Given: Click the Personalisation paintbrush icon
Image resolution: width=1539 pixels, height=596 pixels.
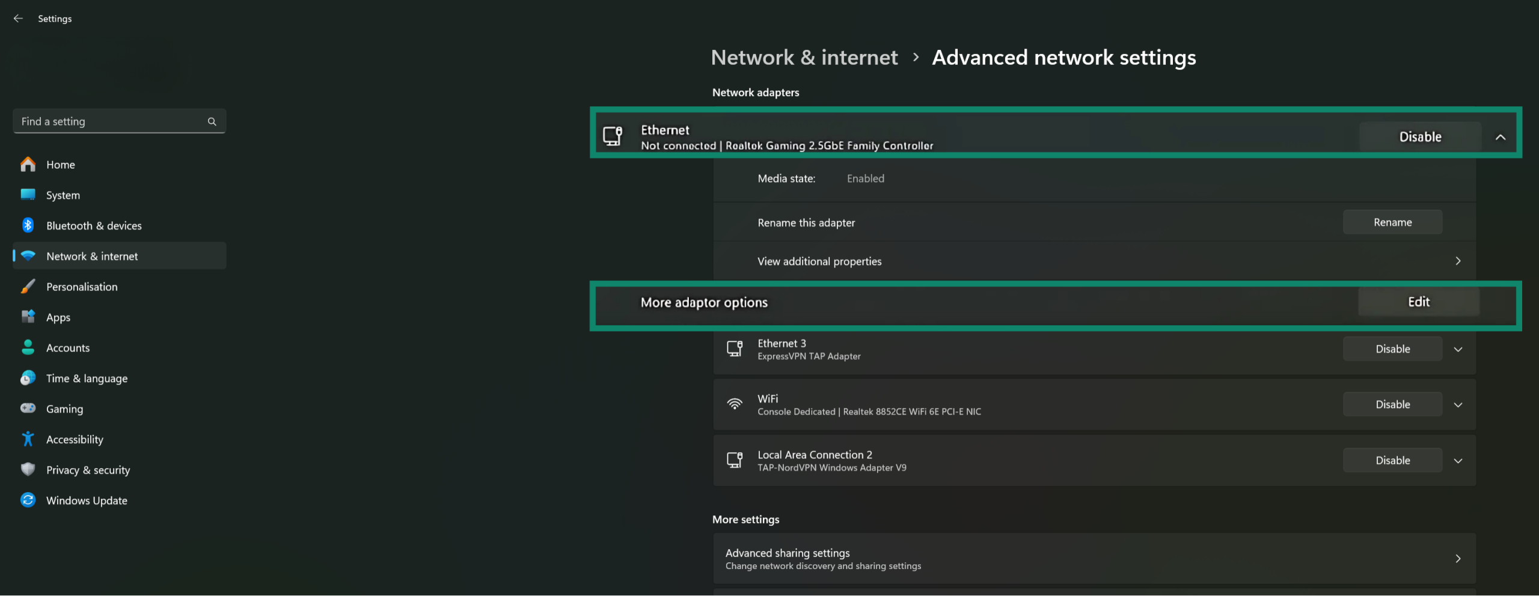Looking at the screenshot, I should (x=28, y=287).
